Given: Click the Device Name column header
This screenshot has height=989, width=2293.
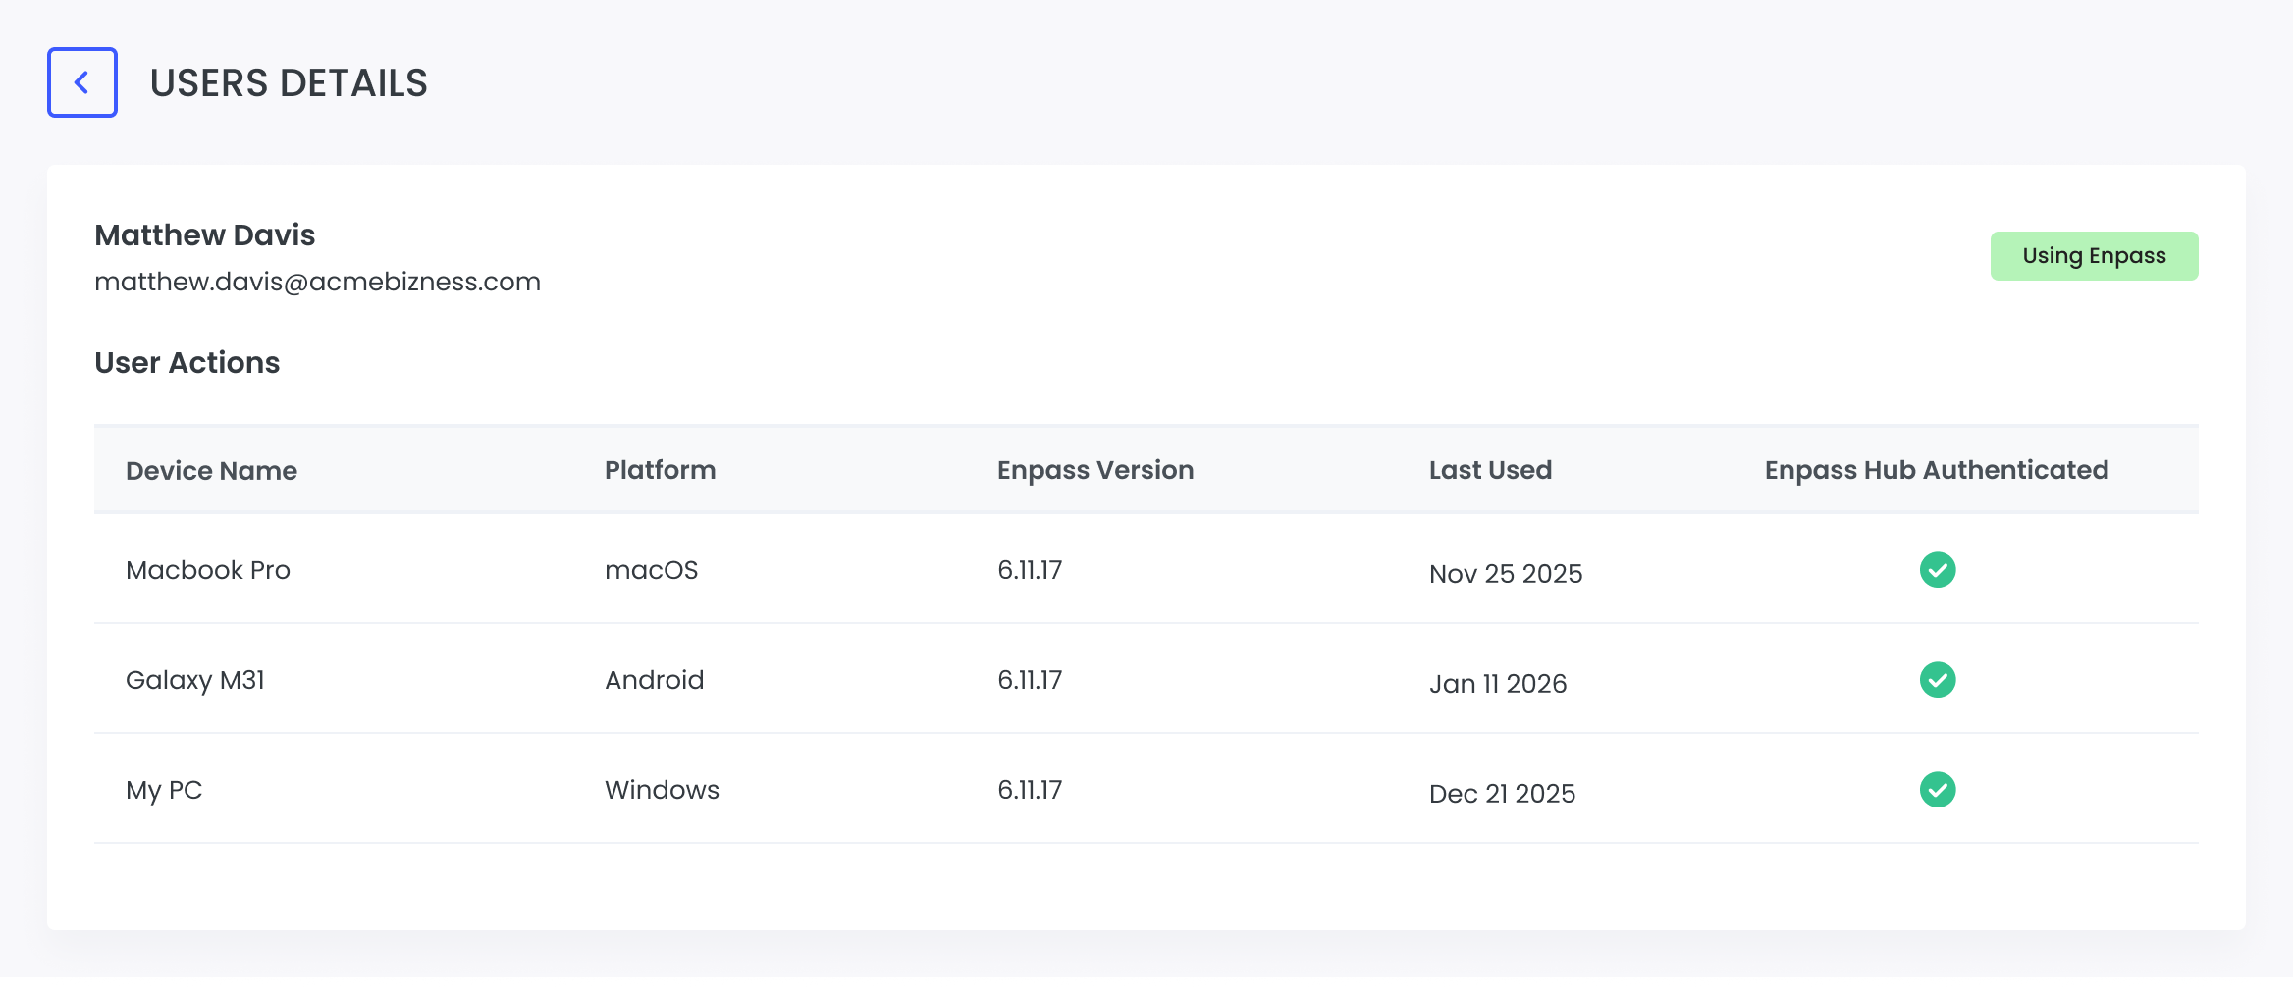Looking at the screenshot, I should point(211,471).
